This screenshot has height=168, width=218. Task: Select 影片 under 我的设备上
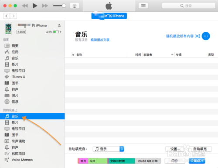point(32,123)
